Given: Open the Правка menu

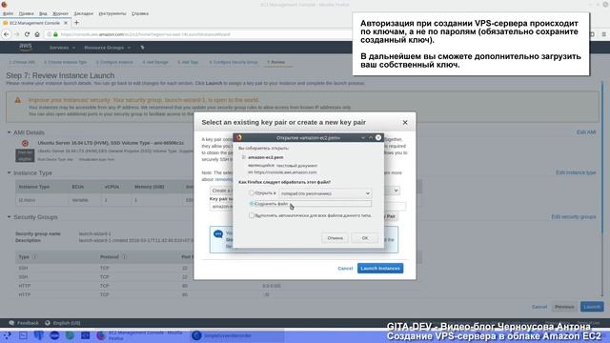Looking at the screenshot, I should pos(26,13).
